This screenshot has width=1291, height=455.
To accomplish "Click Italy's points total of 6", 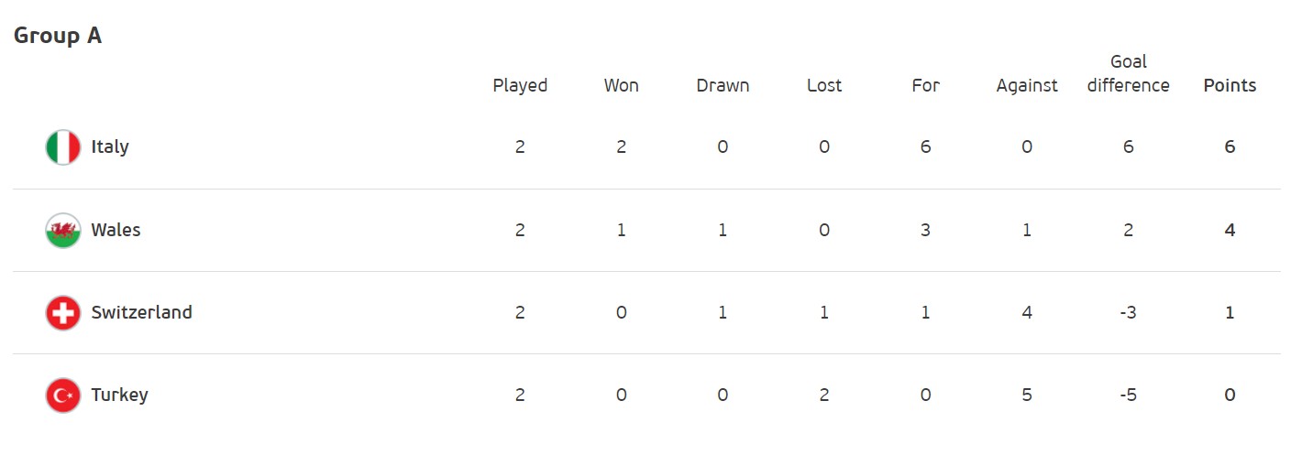I will tap(1230, 147).
